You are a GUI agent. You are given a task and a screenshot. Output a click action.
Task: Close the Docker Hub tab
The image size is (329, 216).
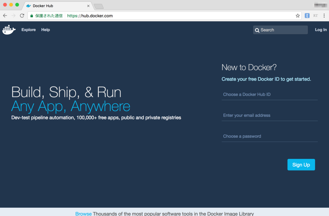coord(88,6)
